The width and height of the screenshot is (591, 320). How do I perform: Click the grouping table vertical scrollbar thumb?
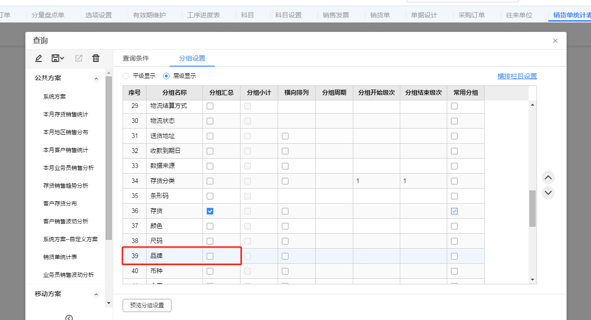532,208
